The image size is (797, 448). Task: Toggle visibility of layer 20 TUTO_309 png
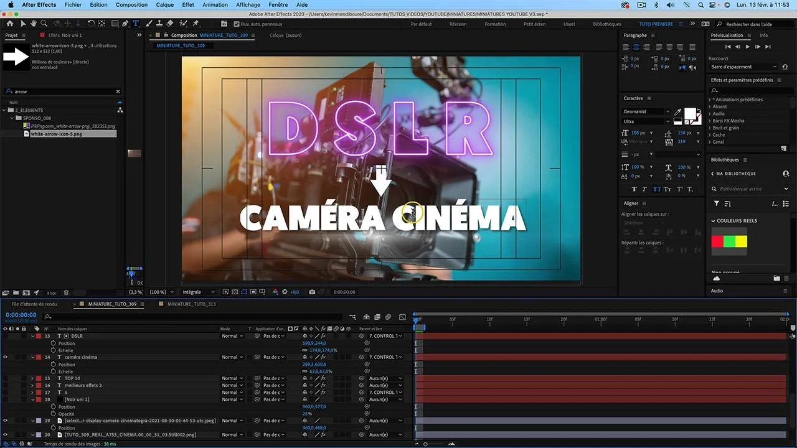coord(5,435)
